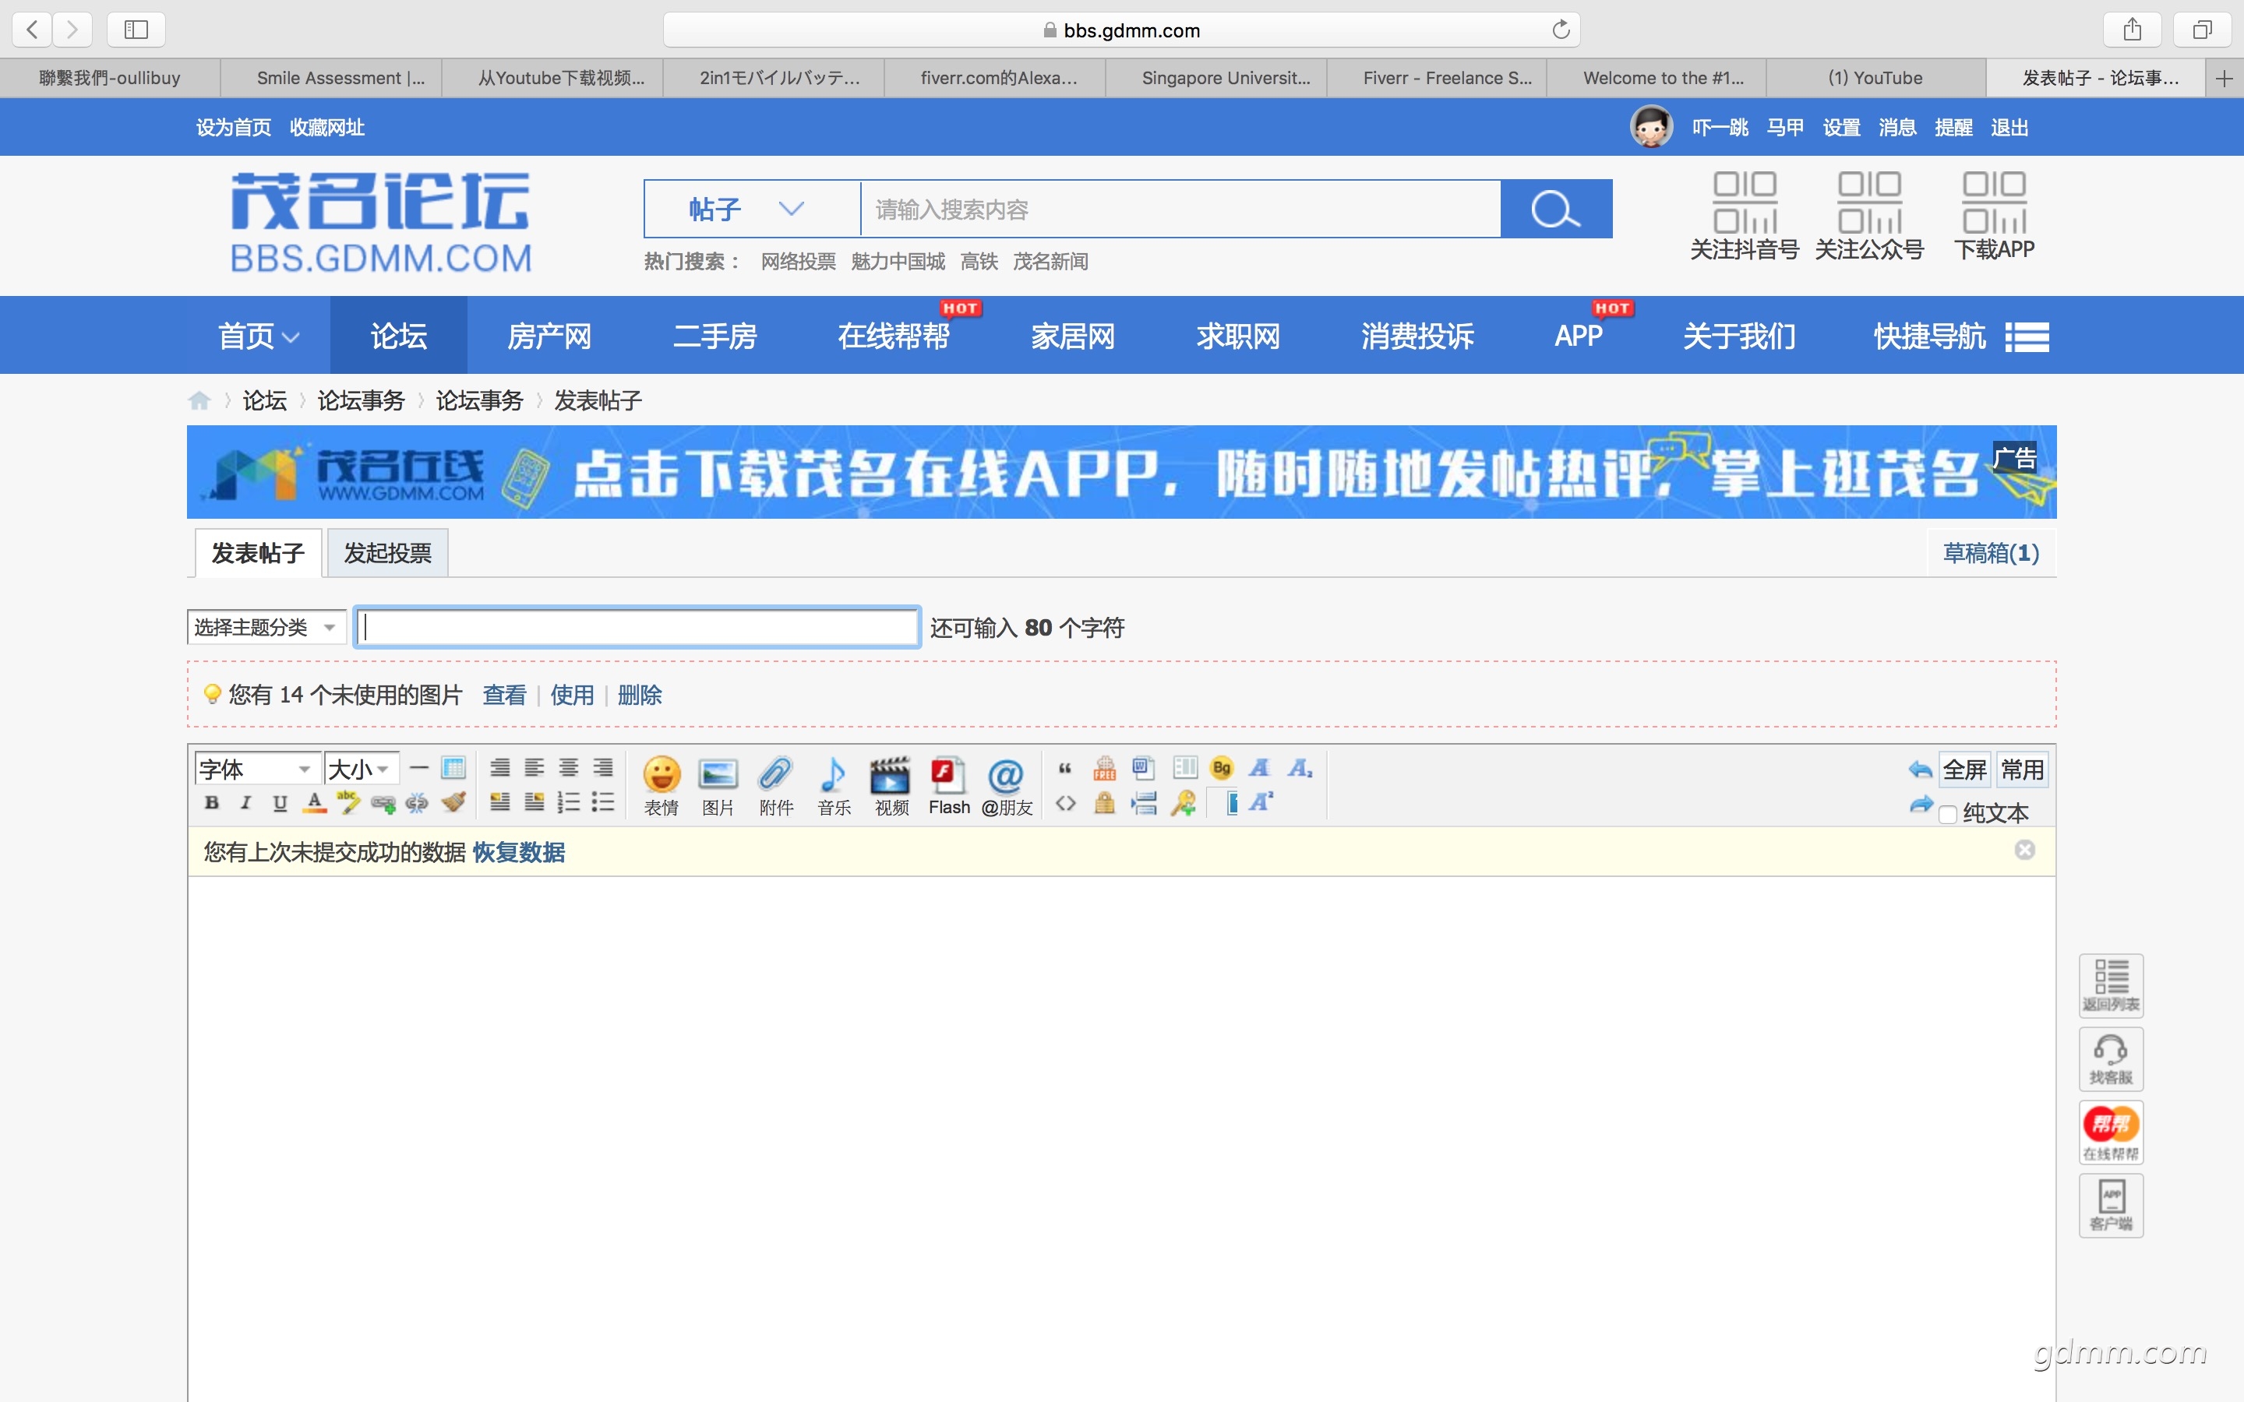Mention a friend with @朋友
Viewport: 2244px width, 1402px height.
click(x=1007, y=785)
